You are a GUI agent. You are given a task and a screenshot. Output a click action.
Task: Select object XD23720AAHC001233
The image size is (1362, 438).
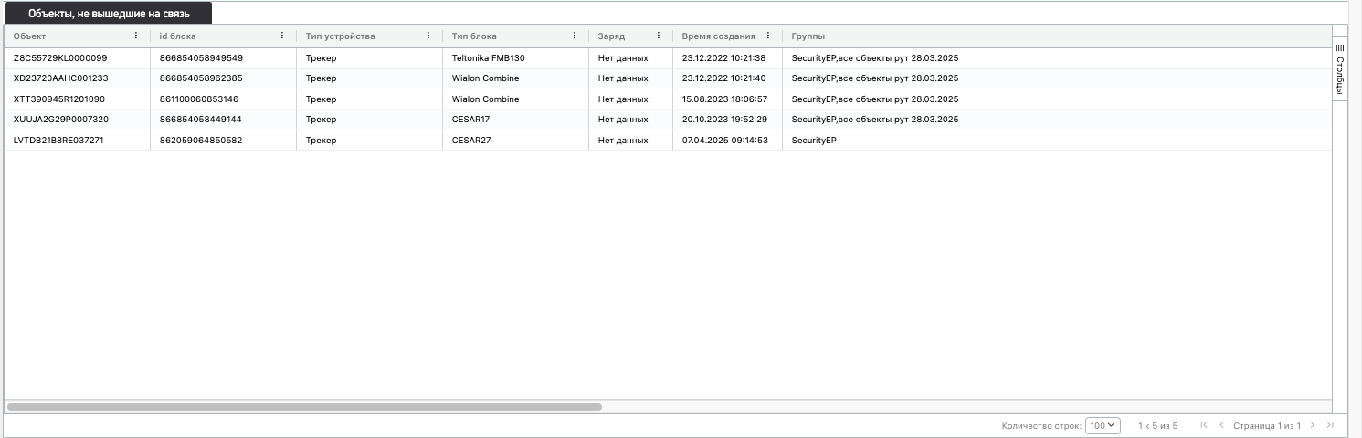61,78
